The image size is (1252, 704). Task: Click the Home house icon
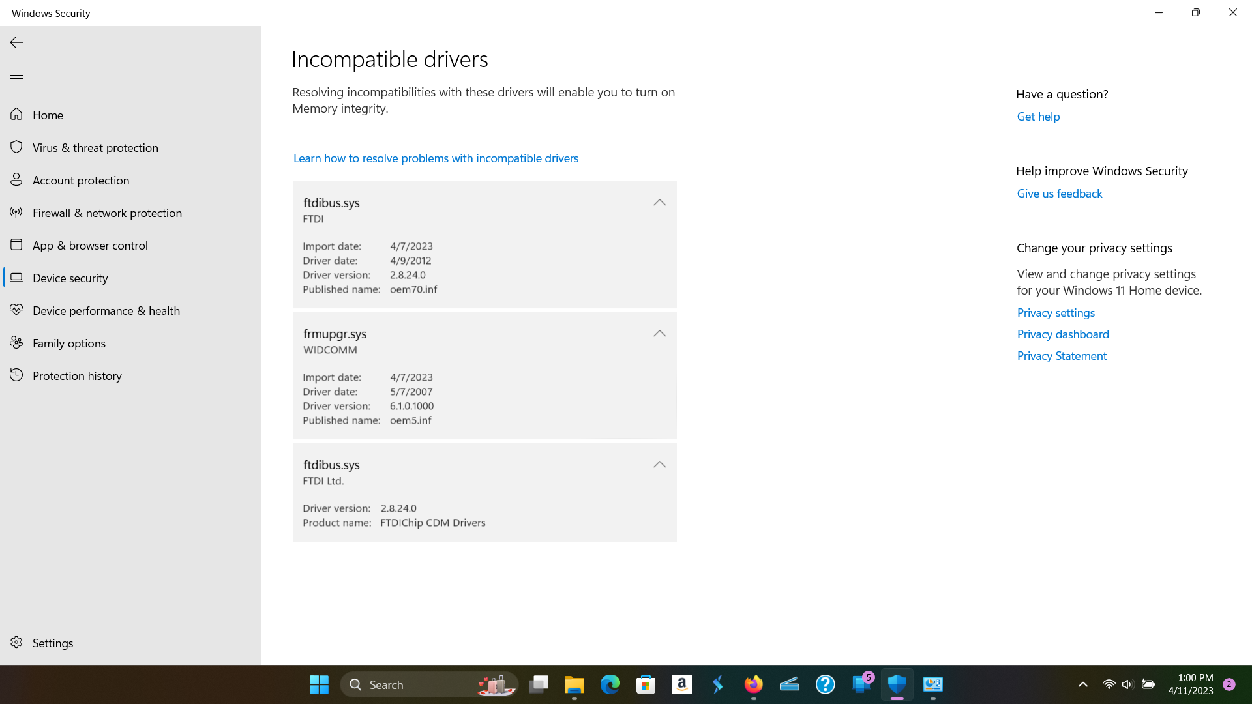(16, 114)
